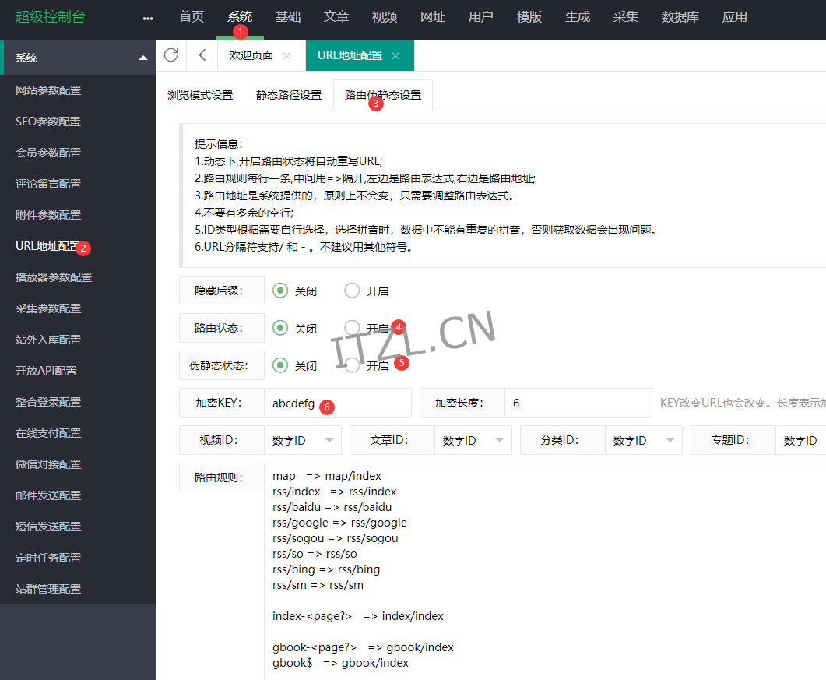The height and width of the screenshot is (680, 826).
Task: Open the 视频ID type dropdown
Action: tap(303, 440)
